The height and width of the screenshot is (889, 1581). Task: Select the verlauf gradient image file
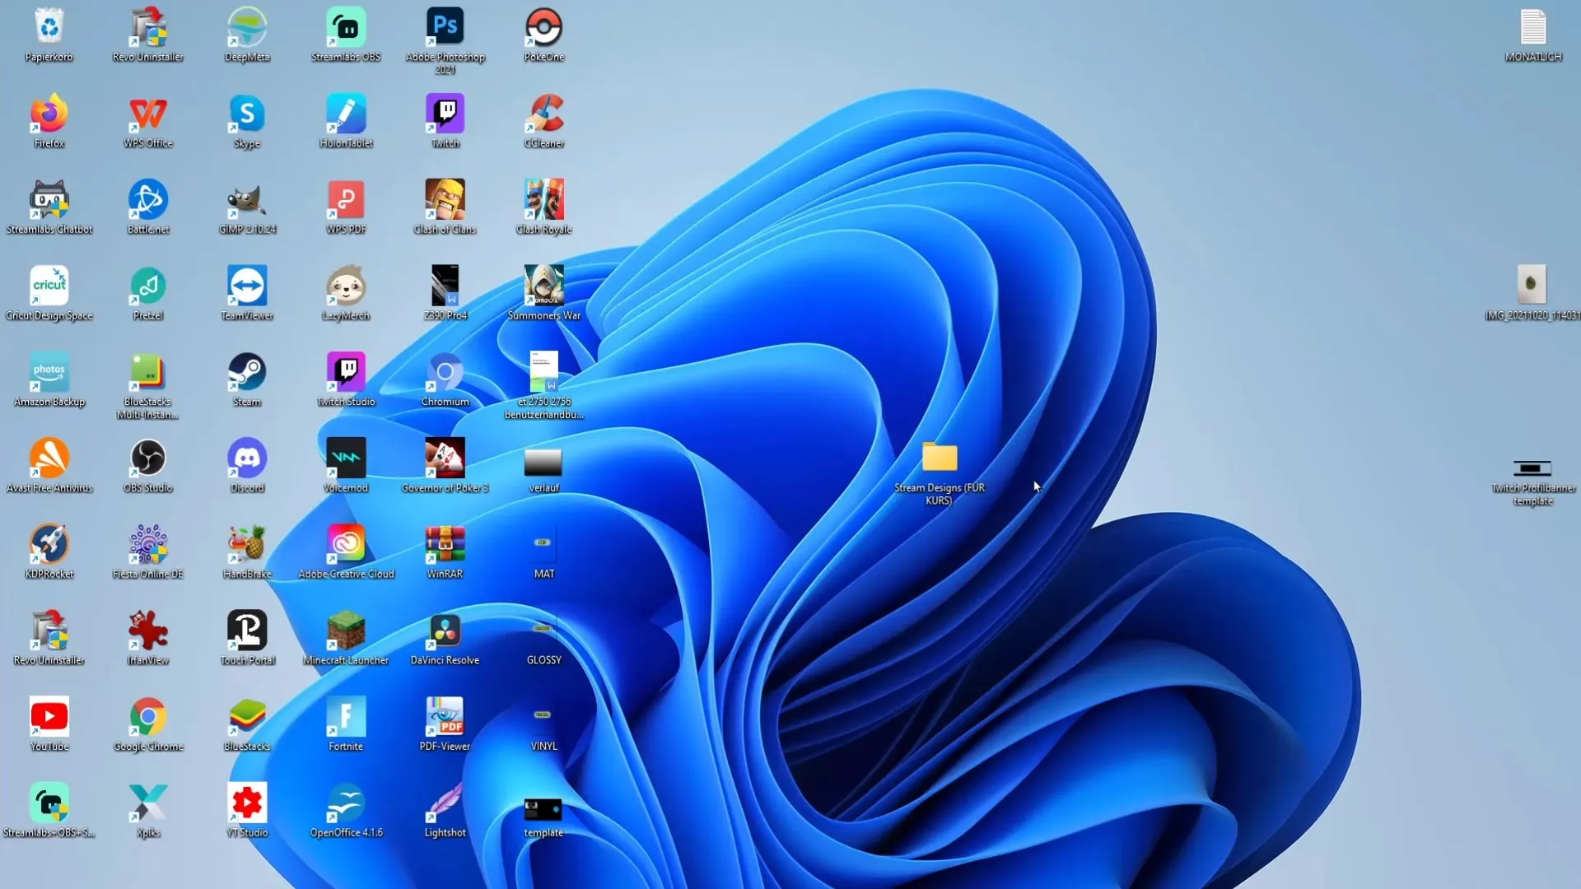coord(543,463)
